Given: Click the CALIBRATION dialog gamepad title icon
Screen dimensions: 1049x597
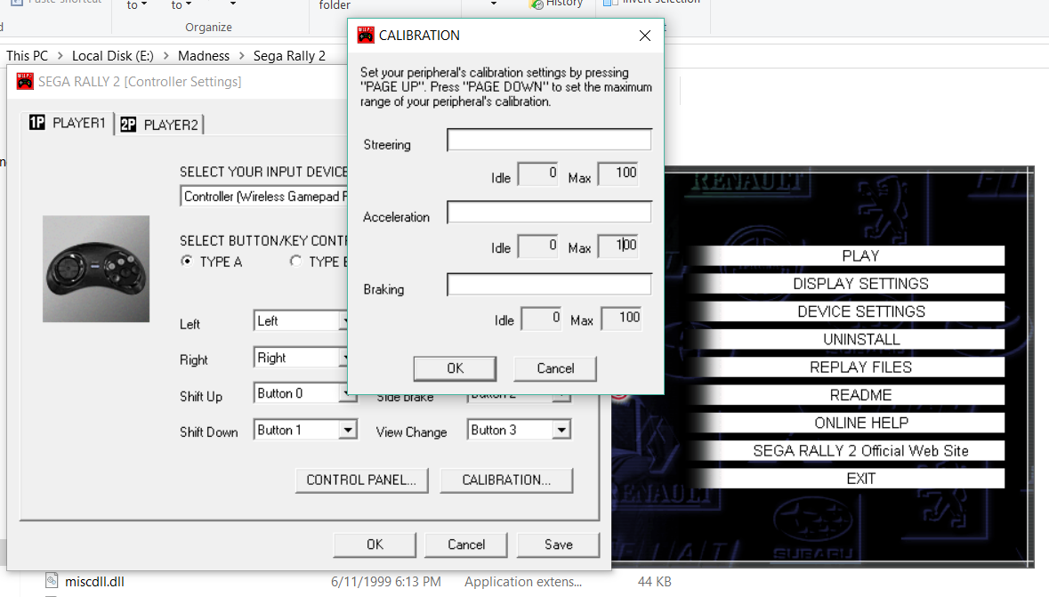Looking at the screenshot, I should [366, 35].
